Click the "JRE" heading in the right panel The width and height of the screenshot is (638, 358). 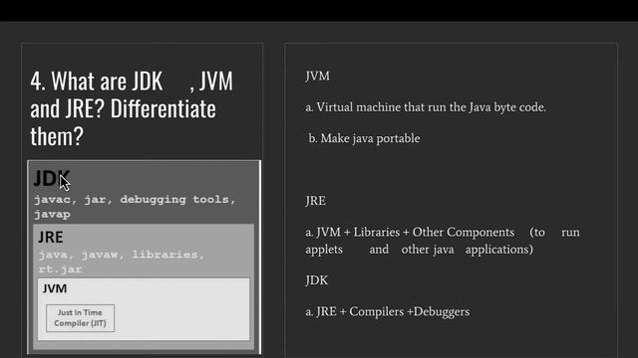315,201
